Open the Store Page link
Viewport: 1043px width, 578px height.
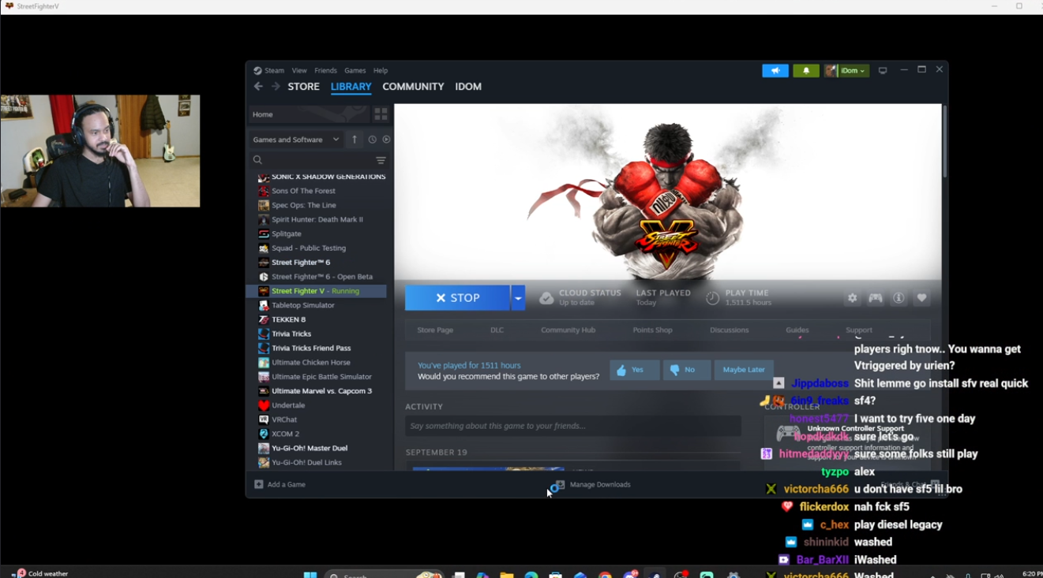pyautogui.click(x=435, y=330)
